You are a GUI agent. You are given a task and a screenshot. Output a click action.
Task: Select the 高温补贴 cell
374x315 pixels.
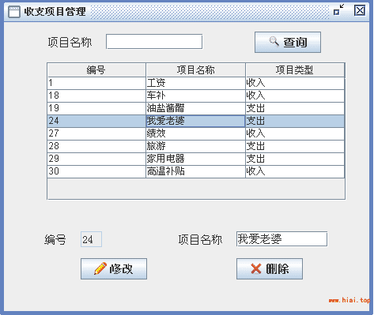pyautogui.click(x=195, y=171)
